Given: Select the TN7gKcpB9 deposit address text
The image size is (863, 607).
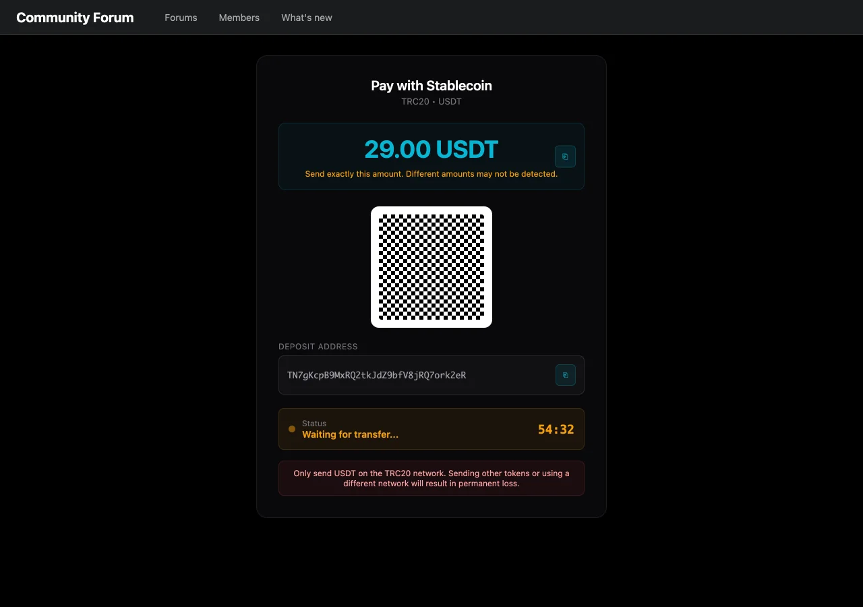Looking at the screenshot, I should 376,375.
